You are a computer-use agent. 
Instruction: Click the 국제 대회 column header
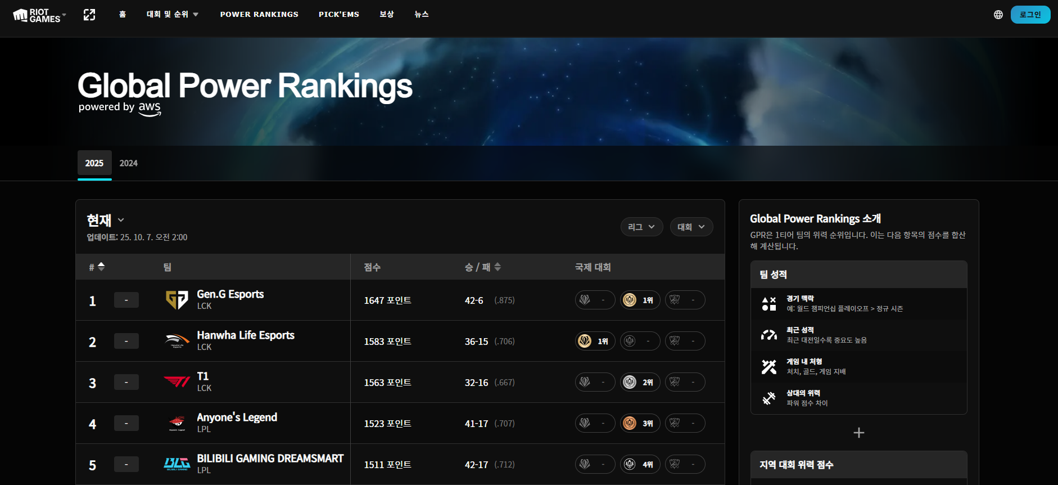593,267
